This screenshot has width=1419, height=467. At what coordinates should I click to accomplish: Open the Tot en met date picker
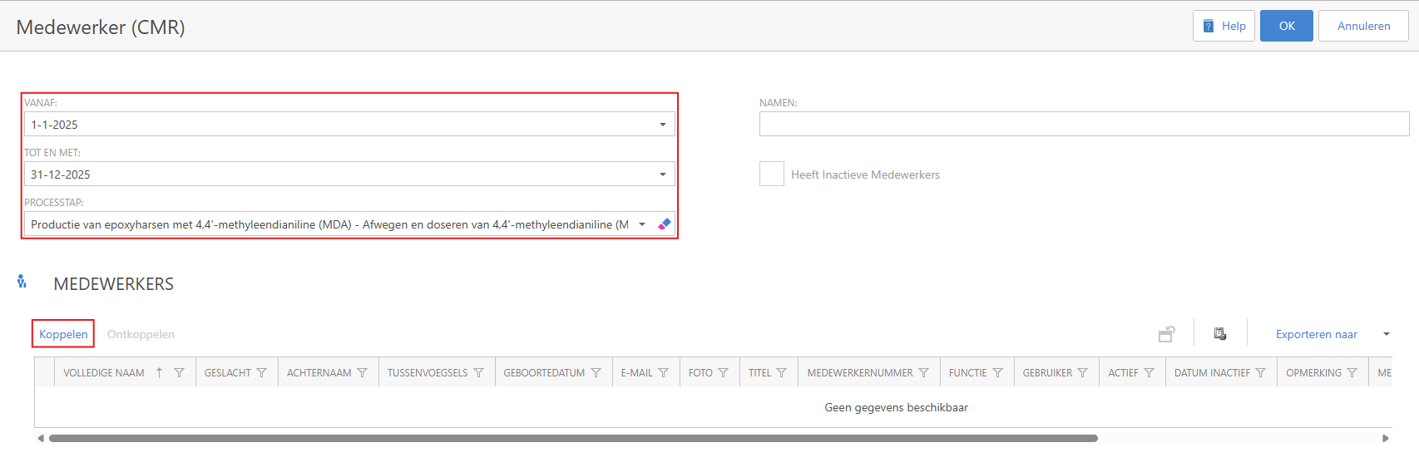pos(663,175)
